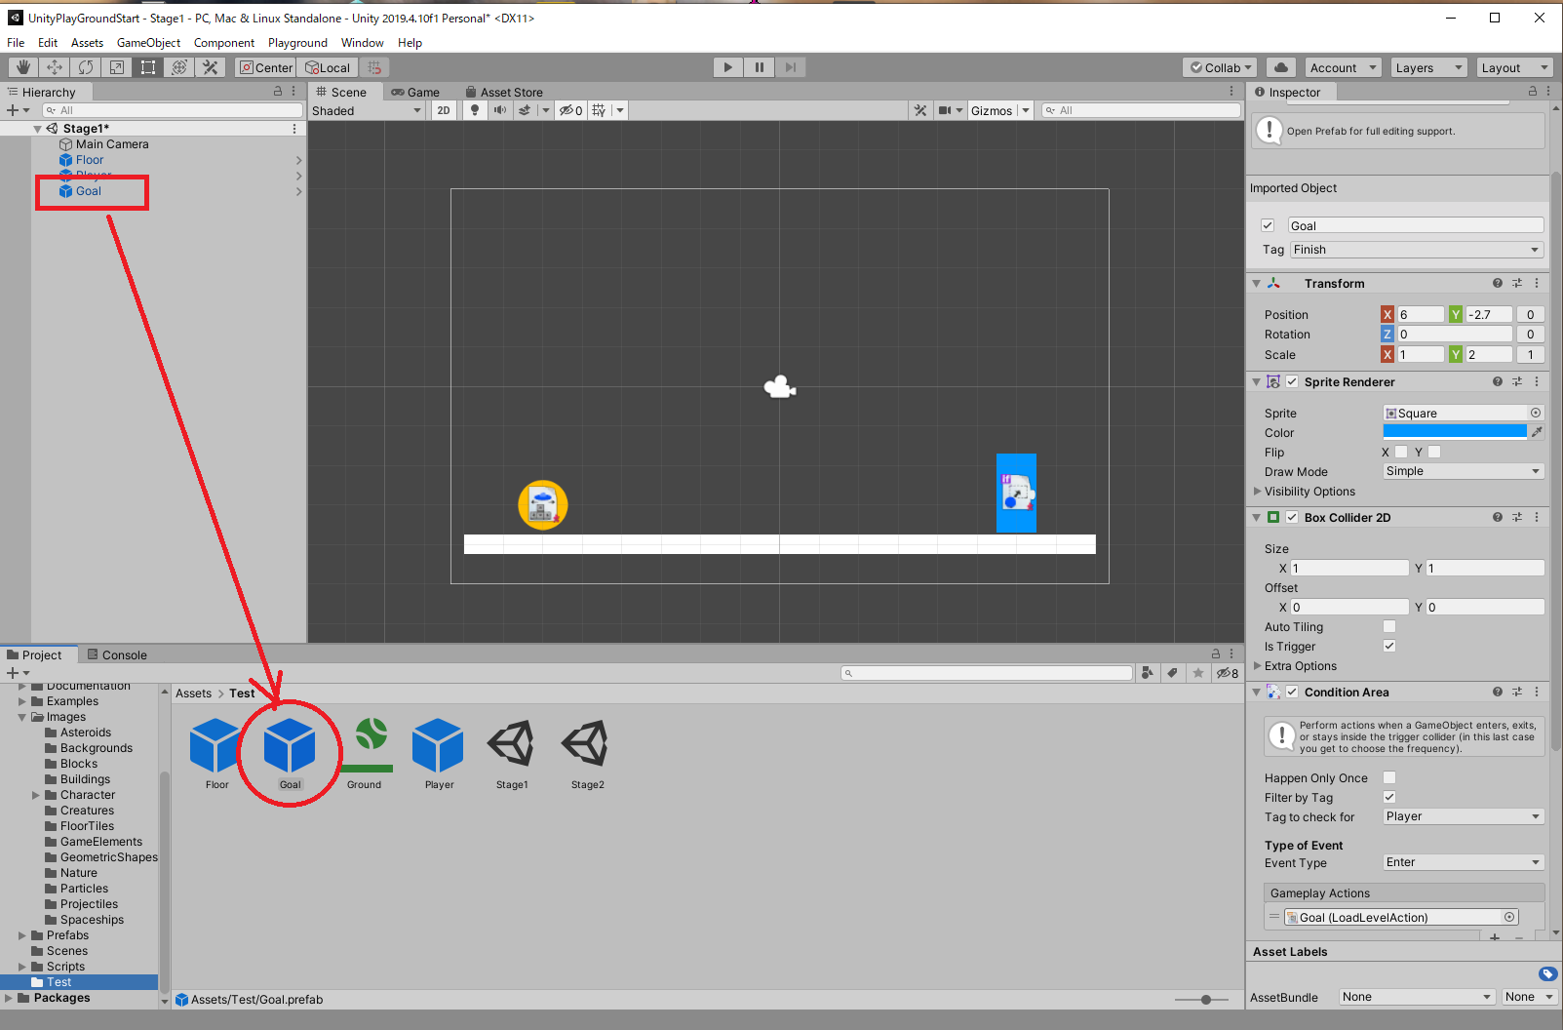Select the Rotate tool
Image resolution: width=1563 pixels, height=1030 pixels.
pyautogui.click(x=86, y=67)
